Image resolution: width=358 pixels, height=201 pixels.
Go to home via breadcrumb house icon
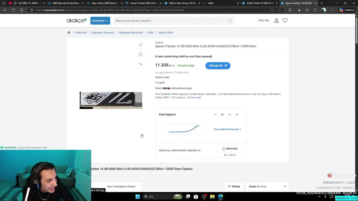tap(69, 33)
